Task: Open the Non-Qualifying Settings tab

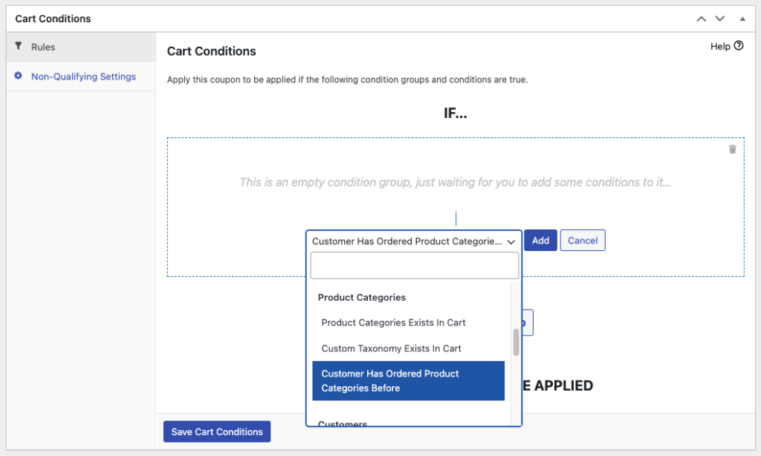Action: coord(83,76)
